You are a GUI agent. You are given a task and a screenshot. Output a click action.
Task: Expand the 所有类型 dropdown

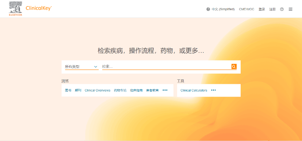[x=82, y=67]
